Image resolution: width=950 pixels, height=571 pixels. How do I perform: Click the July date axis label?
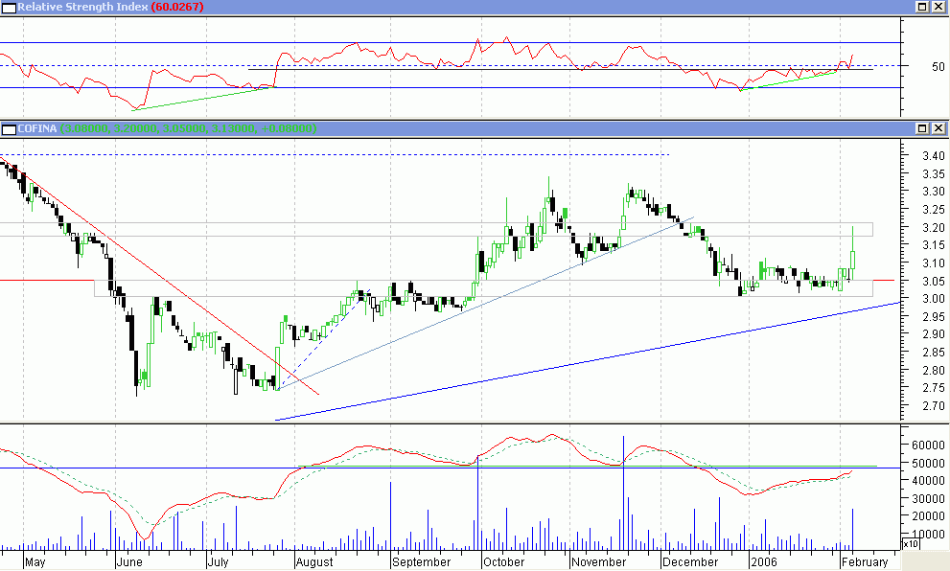[219, 562]
